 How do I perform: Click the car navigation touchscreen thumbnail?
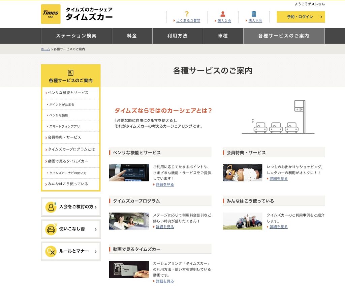tap(129, 173)
